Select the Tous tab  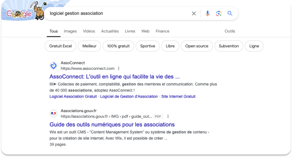pos(54,31)
